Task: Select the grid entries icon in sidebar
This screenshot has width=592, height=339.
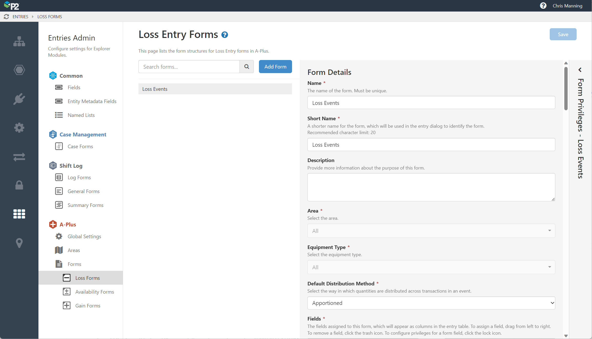Action: click(x=19, y=214)
